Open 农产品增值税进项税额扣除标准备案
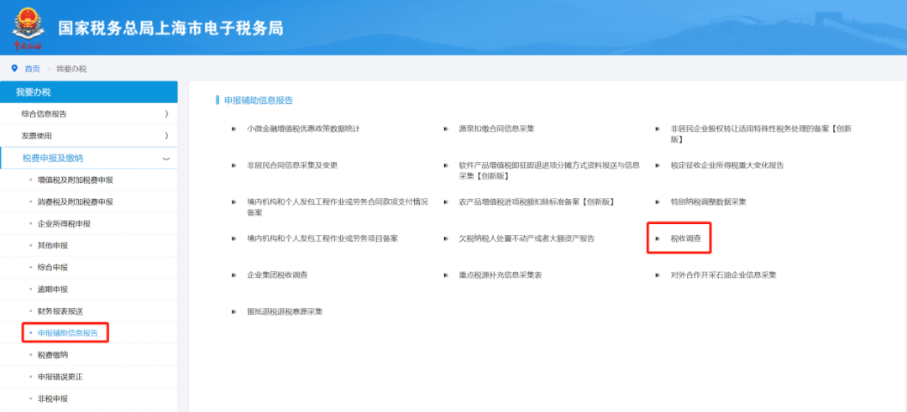 pos(536,202)
